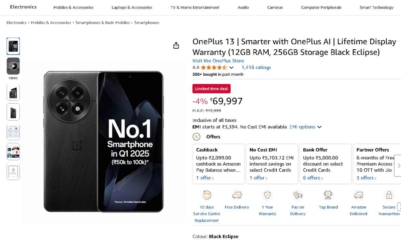
Task: Select the first product image thumbnail
Action: [x=13, y=46]
